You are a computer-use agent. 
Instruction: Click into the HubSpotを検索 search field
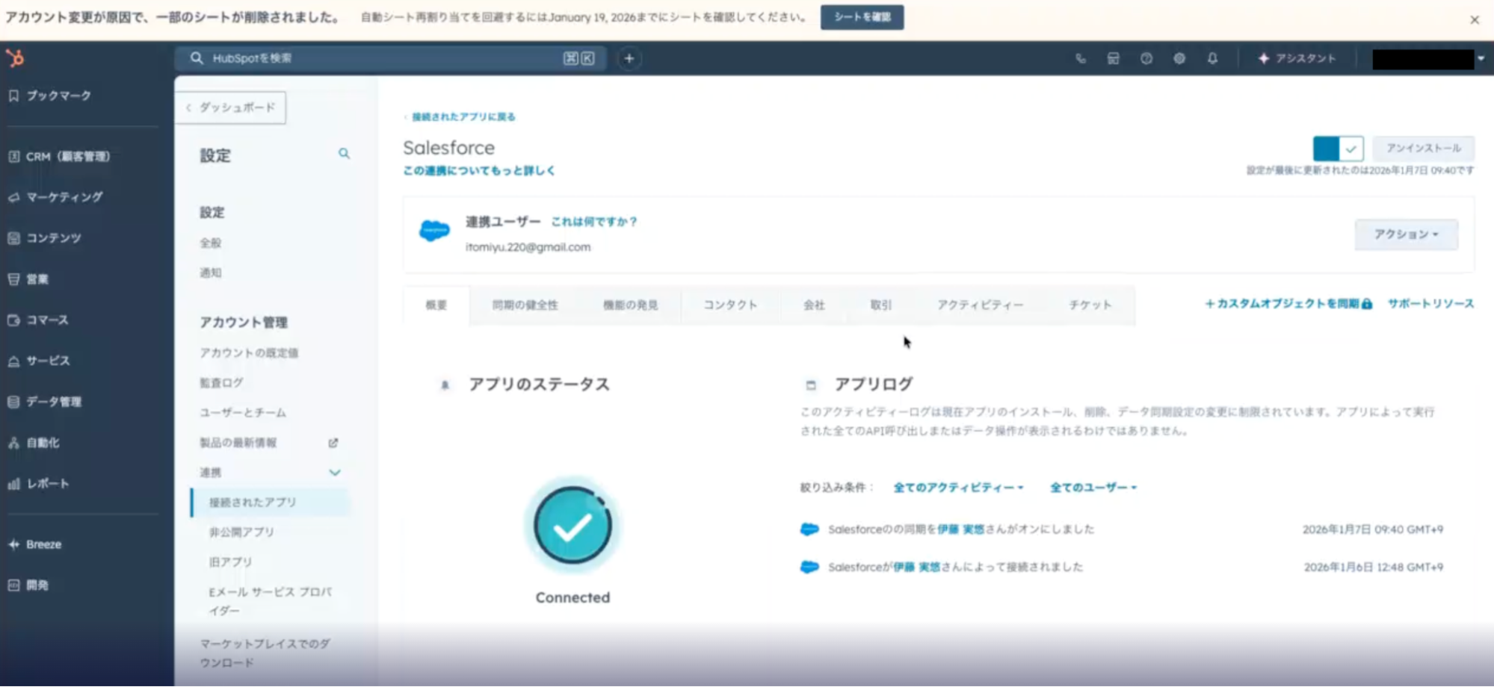click(x=389, y=58)
